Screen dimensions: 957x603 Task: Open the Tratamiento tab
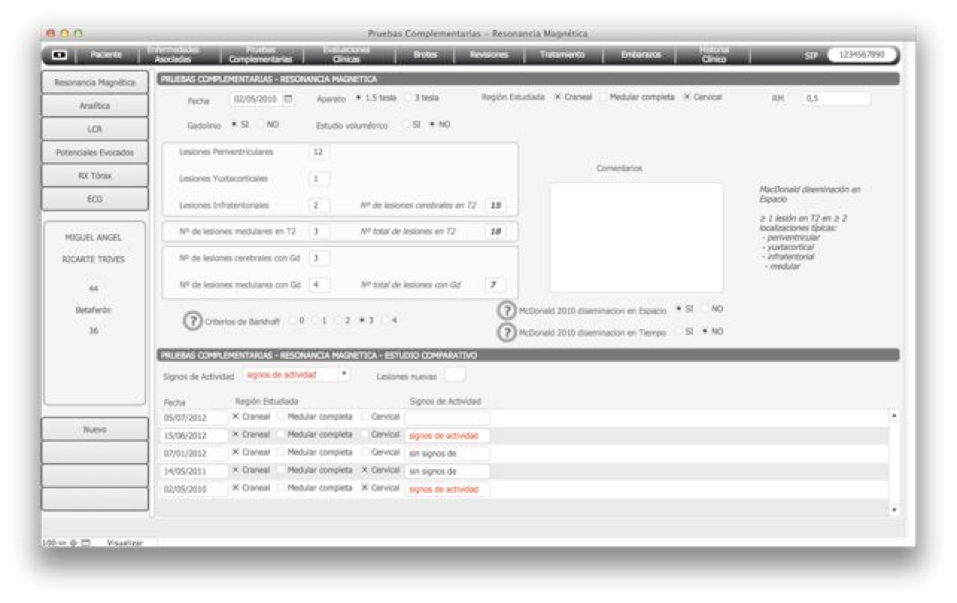coord(563,55)
